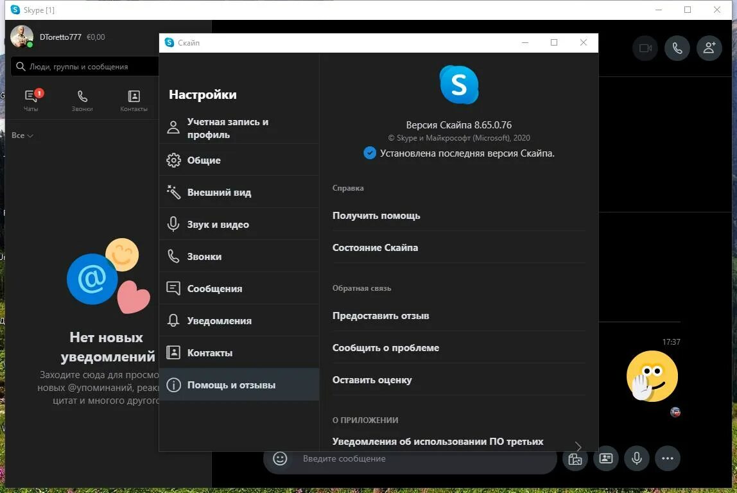Screen dimensions: 737x493
Task: Maximize the main Skype [1] window
Action: (x=688, y=10)
